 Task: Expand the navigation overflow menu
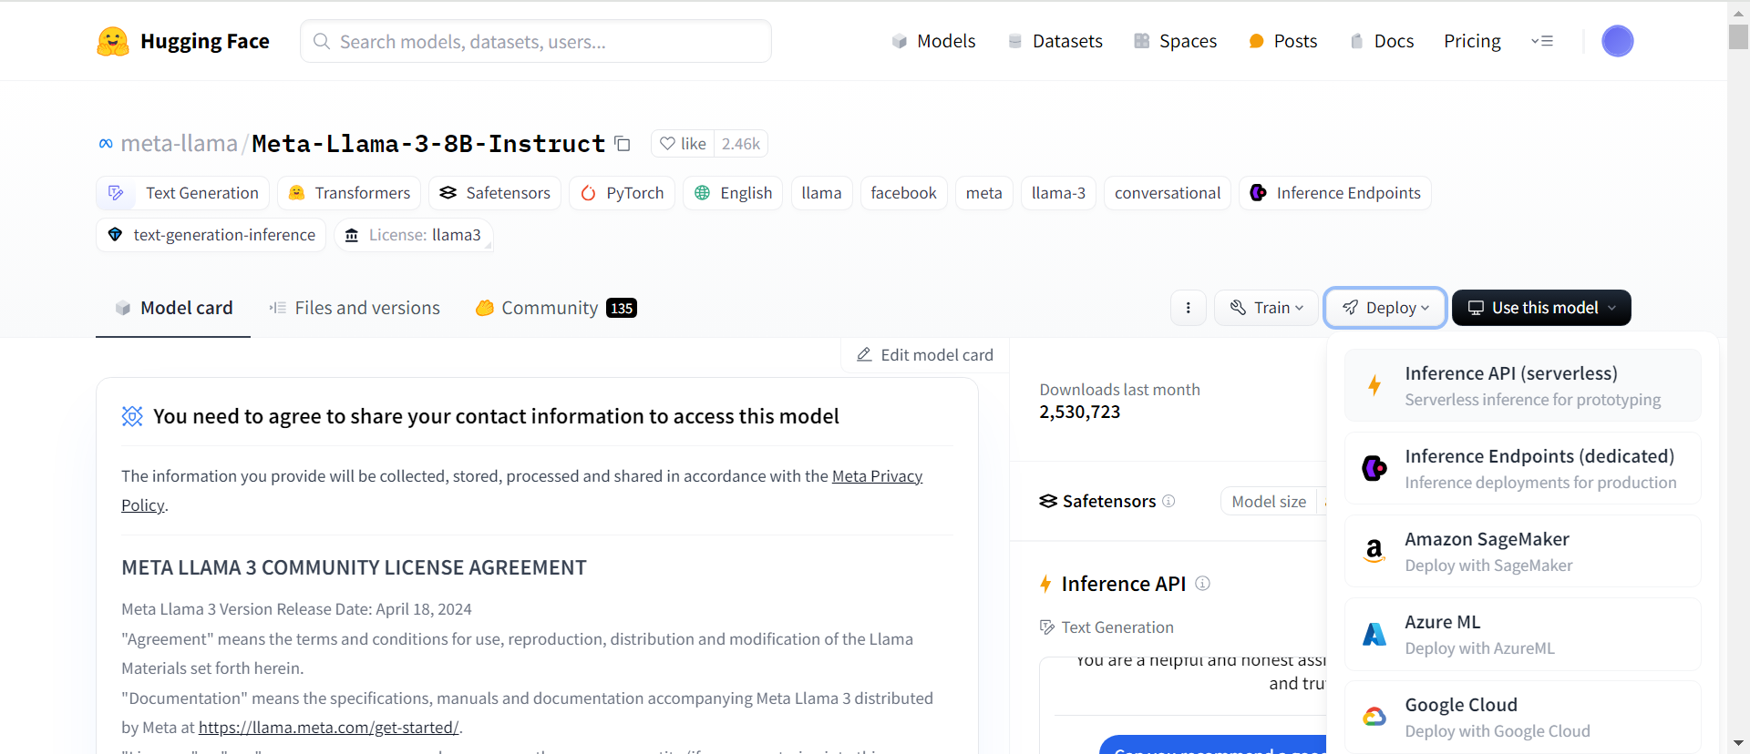coord(1542,41)
